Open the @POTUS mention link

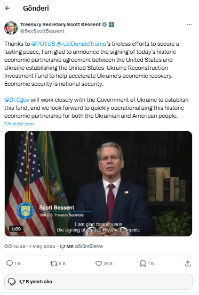point(43,44)
